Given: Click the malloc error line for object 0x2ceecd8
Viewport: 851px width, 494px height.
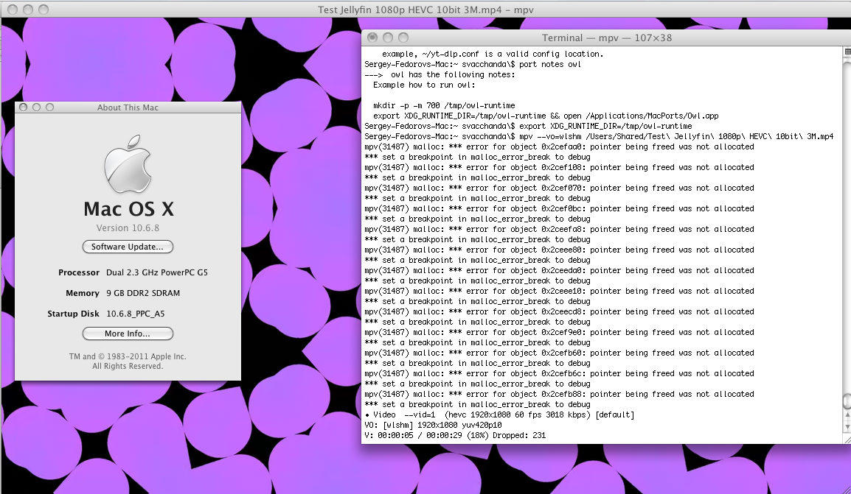Looking at the screenshot, I should click(x=559, y=311).
